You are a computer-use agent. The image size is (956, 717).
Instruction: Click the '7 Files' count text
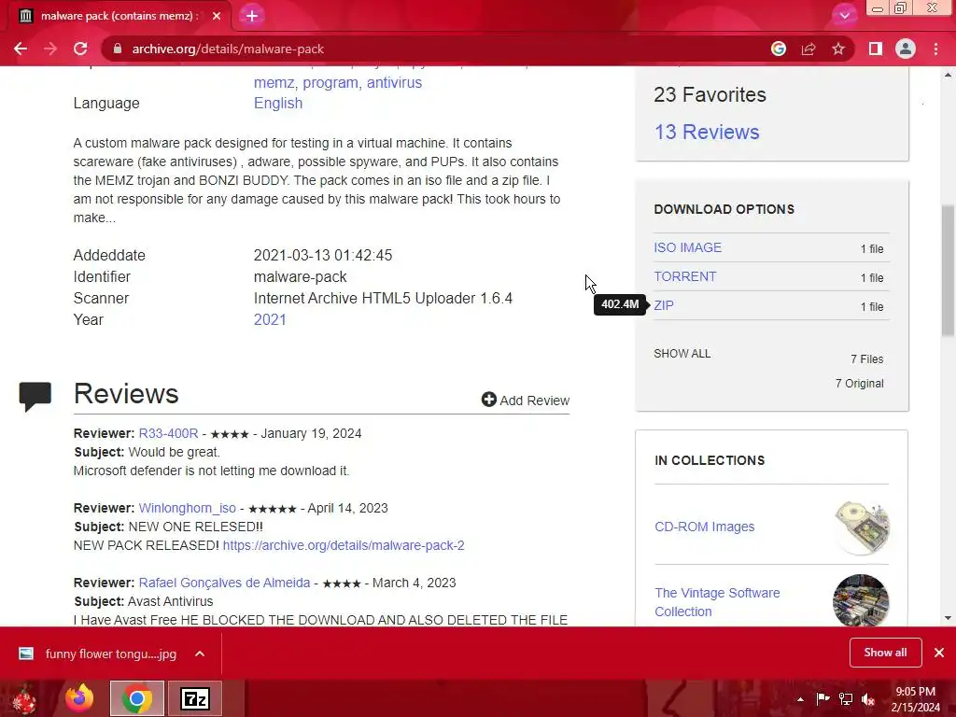click(867, 359)
